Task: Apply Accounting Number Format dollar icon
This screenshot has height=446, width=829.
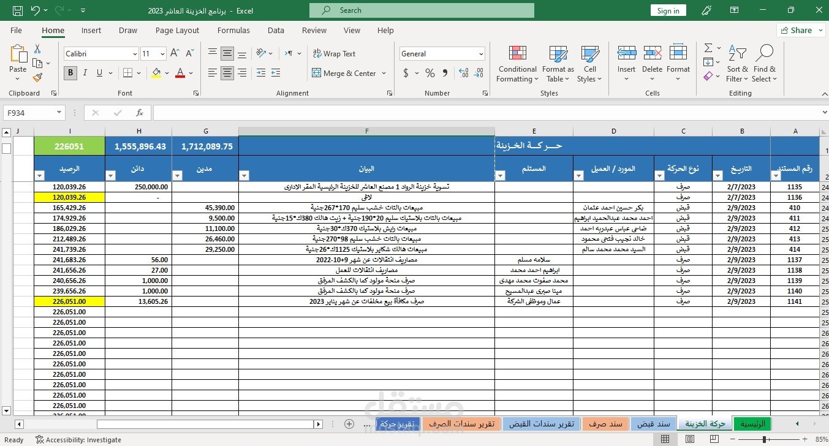Action: pos(406,73)
